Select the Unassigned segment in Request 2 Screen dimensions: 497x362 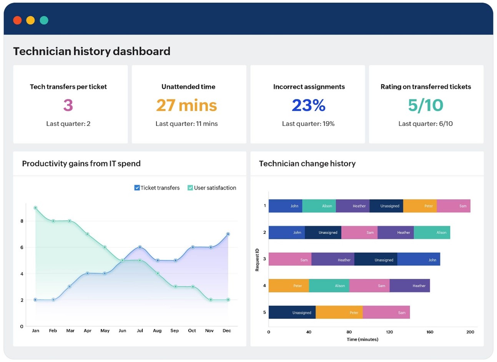[323, 233]
